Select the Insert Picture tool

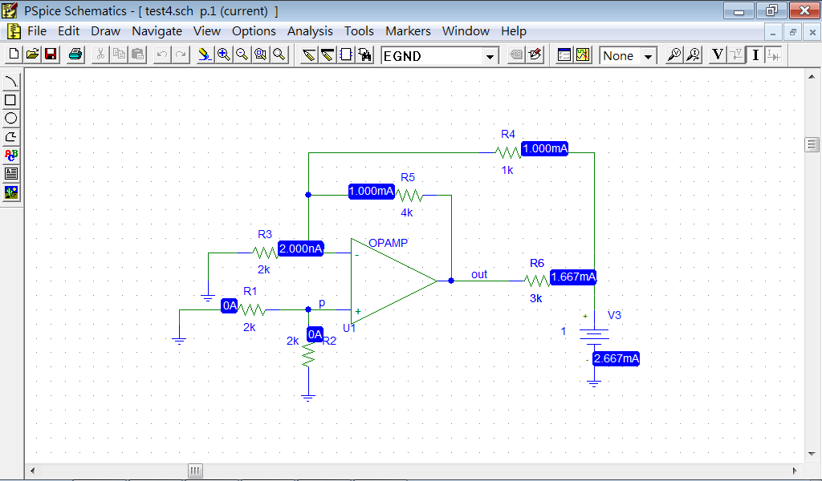click(11, 192)
